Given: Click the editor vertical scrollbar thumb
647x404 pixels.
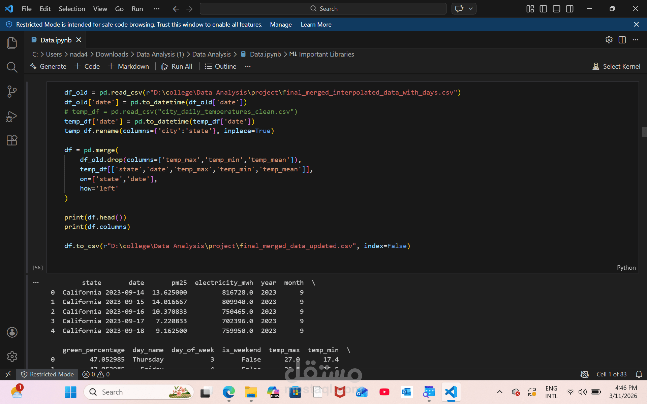Looking at the screenshot, I should pyautogui.click(x=644, y=132).
